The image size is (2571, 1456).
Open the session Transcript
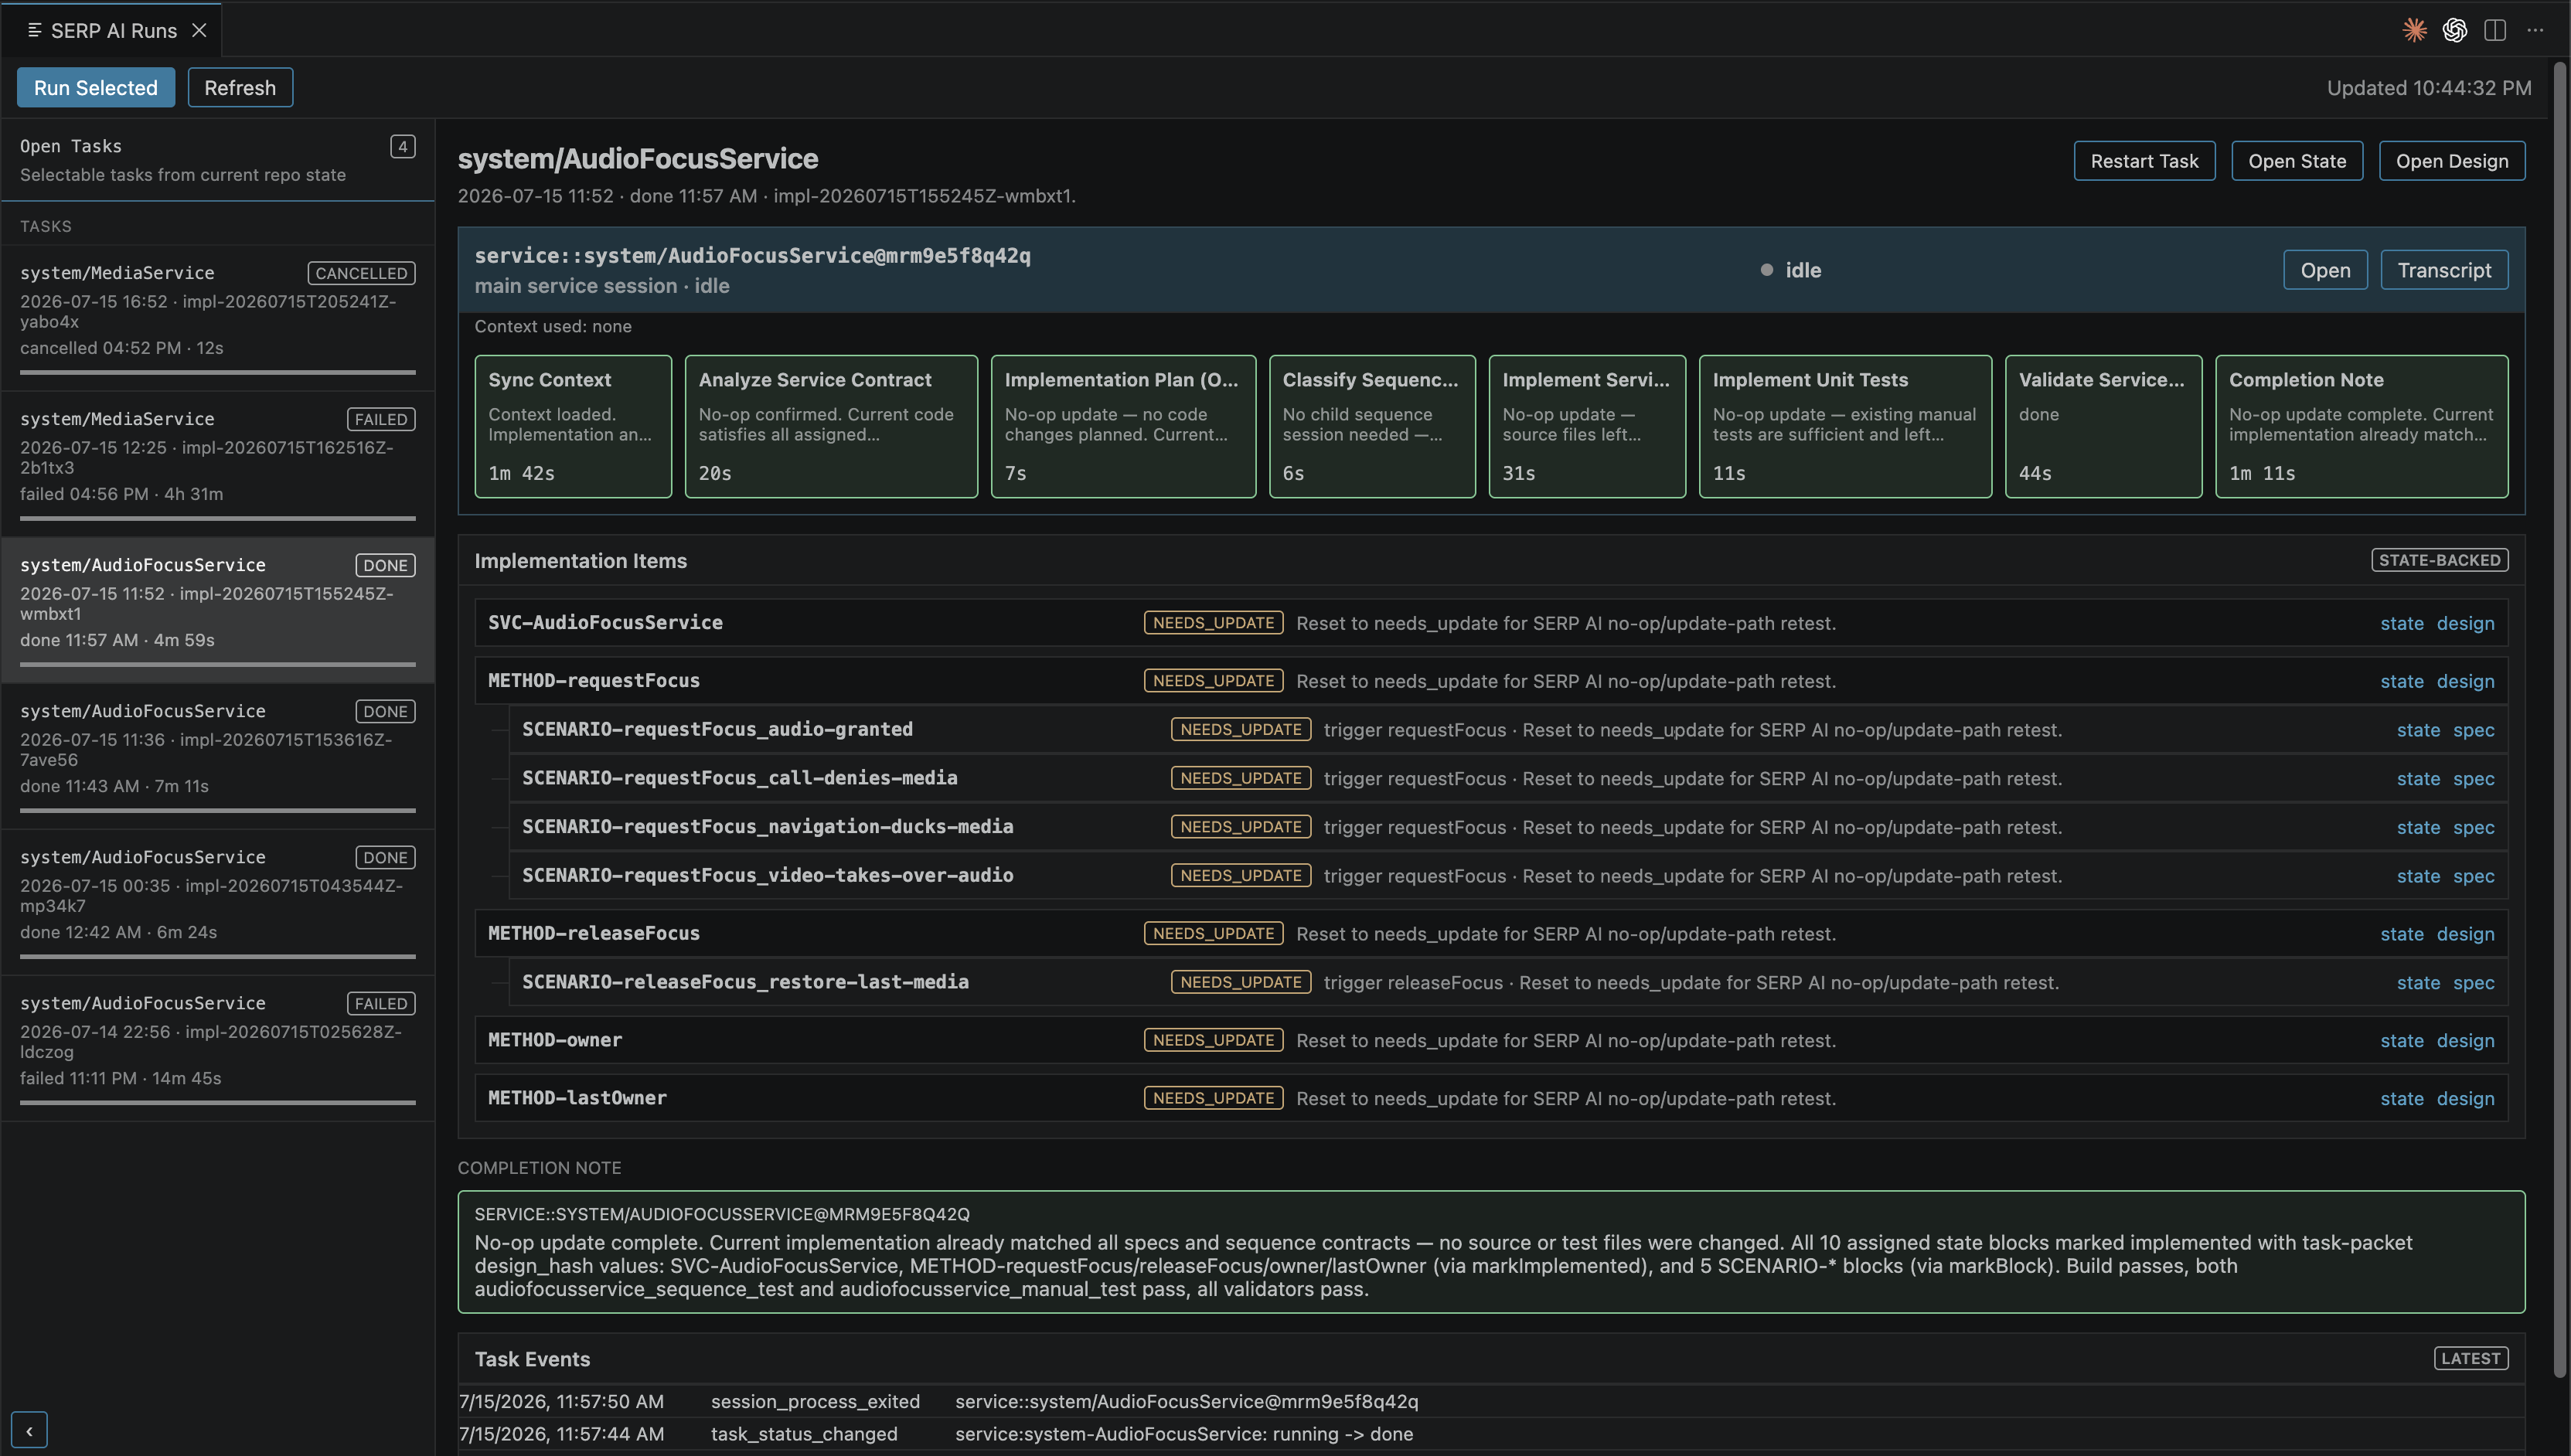2444,270
